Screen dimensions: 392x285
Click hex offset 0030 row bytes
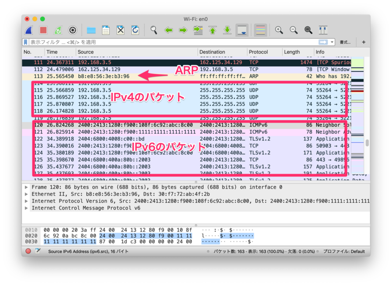(x=118, y=242)
